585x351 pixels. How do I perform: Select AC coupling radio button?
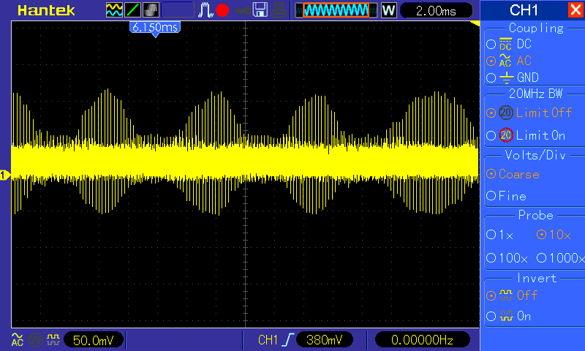click(x=491, y=61)
